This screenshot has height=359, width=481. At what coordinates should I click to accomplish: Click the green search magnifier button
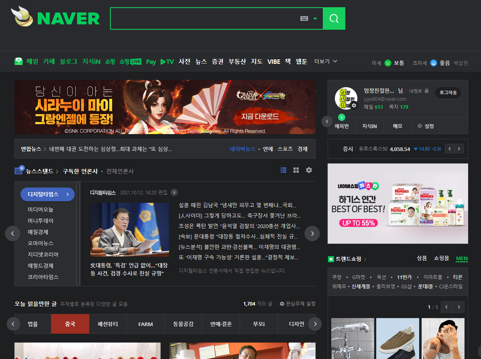click(334, 19)
